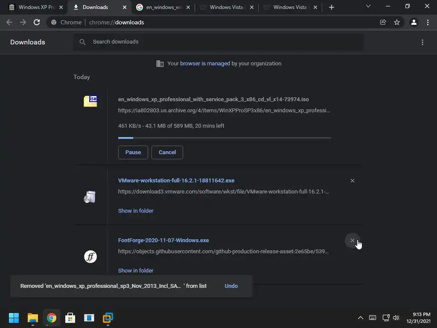Close the Windows XP Pro tab
Image resolution: width=437 pixels, height=328 pixels.
point(61,7)
